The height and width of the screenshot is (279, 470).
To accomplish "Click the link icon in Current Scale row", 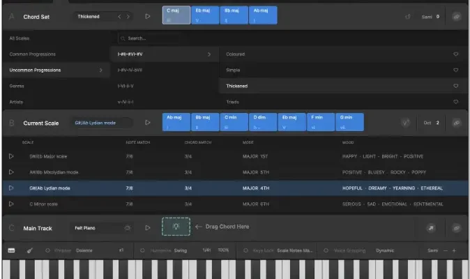I will click(x=456, y=123).
